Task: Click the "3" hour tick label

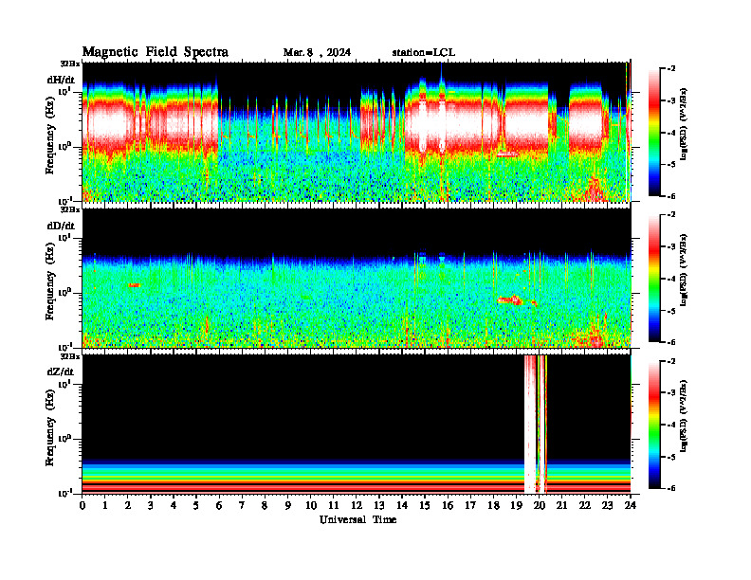Action: tap(151, 505)
